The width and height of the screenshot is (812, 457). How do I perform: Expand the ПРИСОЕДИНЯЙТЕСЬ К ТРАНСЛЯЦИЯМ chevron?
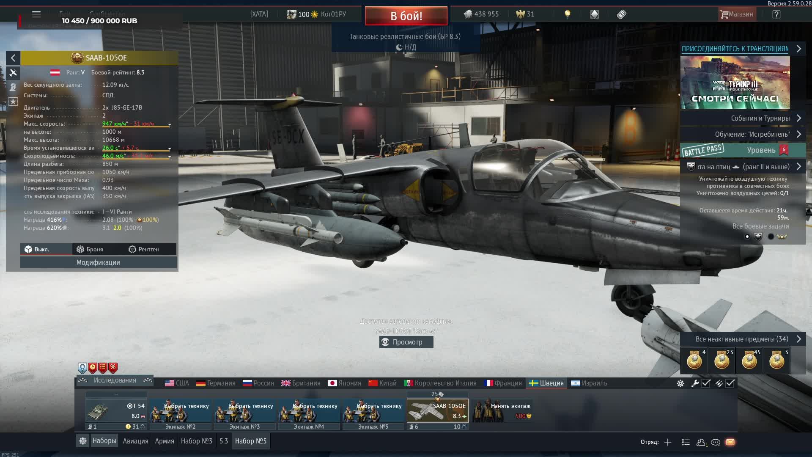click(799, 49)
